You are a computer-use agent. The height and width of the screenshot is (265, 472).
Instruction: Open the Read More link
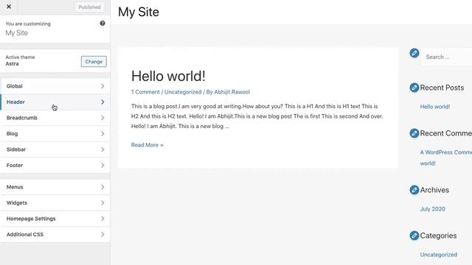147,145
